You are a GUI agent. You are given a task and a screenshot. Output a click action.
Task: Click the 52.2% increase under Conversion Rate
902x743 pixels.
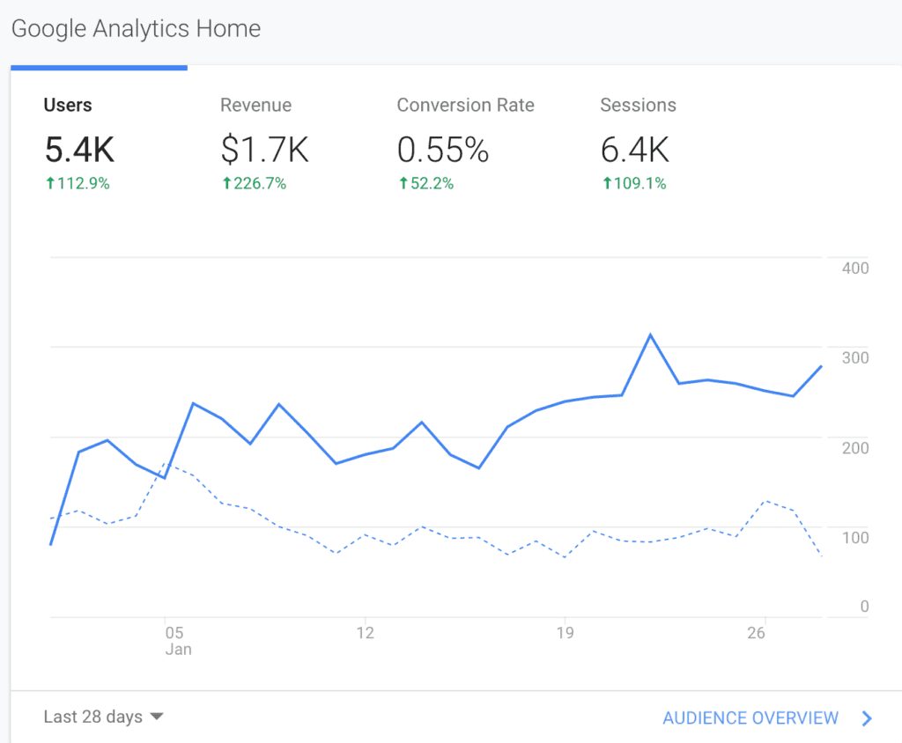426,183
